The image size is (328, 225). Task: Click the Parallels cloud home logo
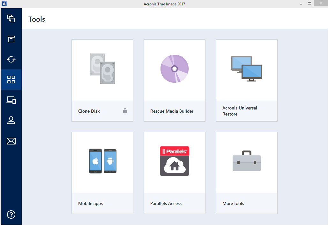(x=175, y=161)
